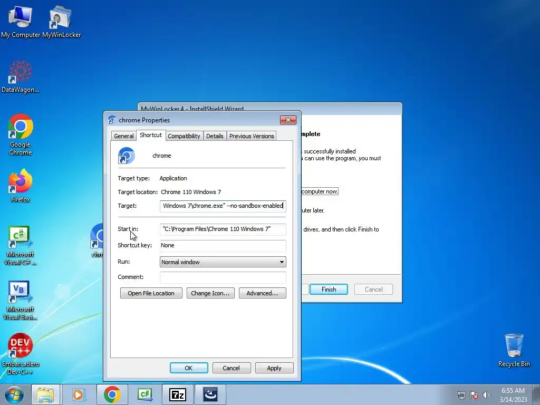Open the volume speaker tray icon
This screenshot has width=540, height=405.
click(x=487, y=395)
